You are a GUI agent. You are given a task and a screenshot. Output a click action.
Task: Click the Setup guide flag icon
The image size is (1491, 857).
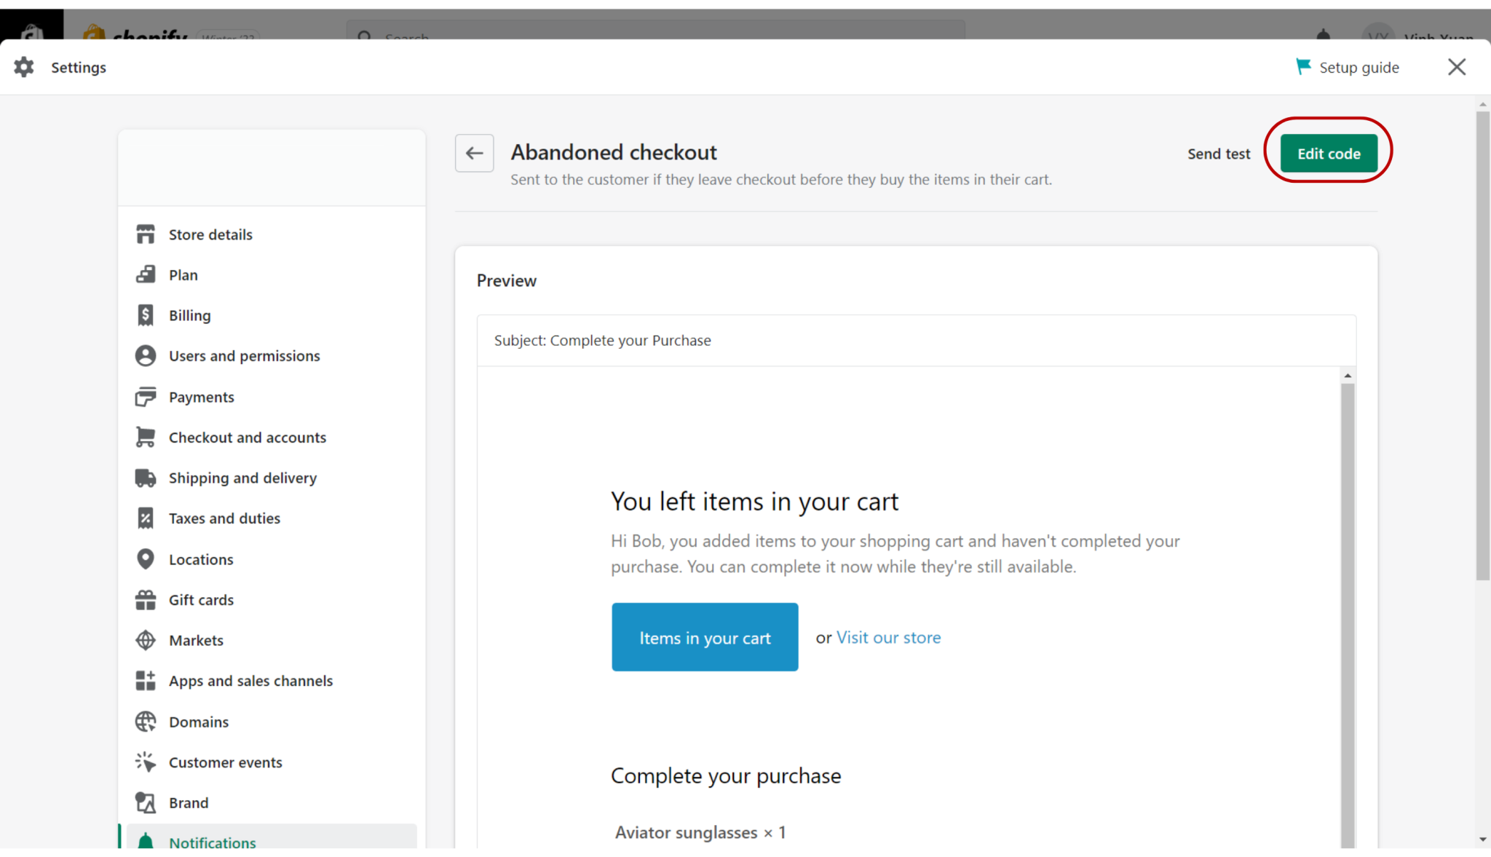[x=1303, y=67]
